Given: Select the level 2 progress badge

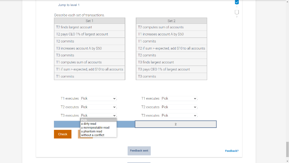Looking at the screenshot, I should click(x=237, y=12).
